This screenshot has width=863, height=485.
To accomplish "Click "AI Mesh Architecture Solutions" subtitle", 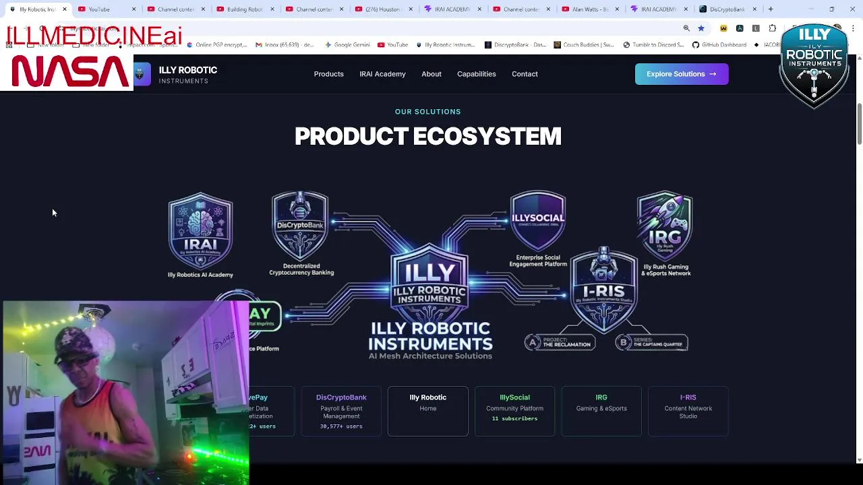I will point(430,356).
